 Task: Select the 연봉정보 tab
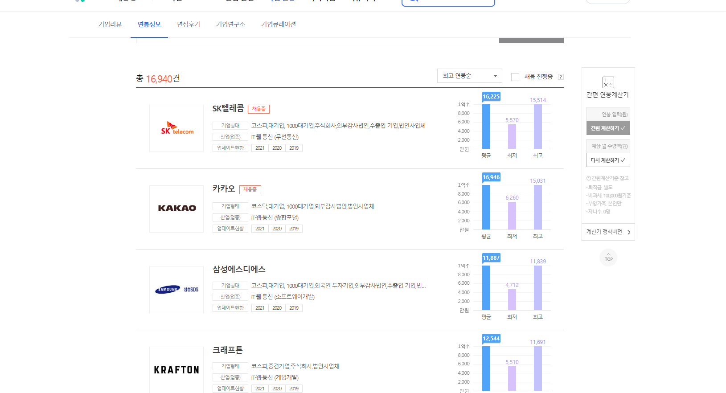pyautogui.click(x=149, y=24)
